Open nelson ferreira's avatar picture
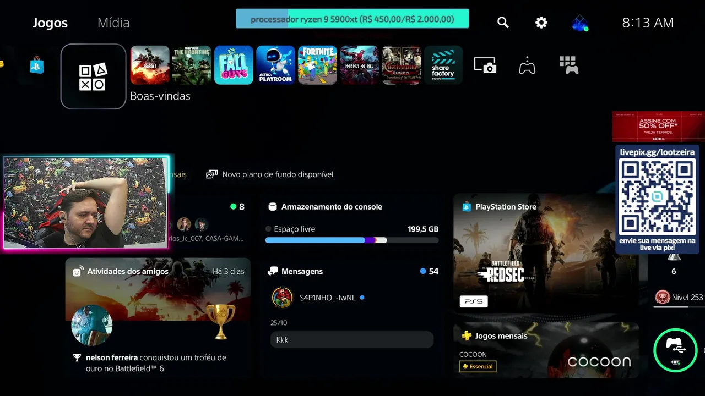 pyautogui.click(x=92, y=325)
